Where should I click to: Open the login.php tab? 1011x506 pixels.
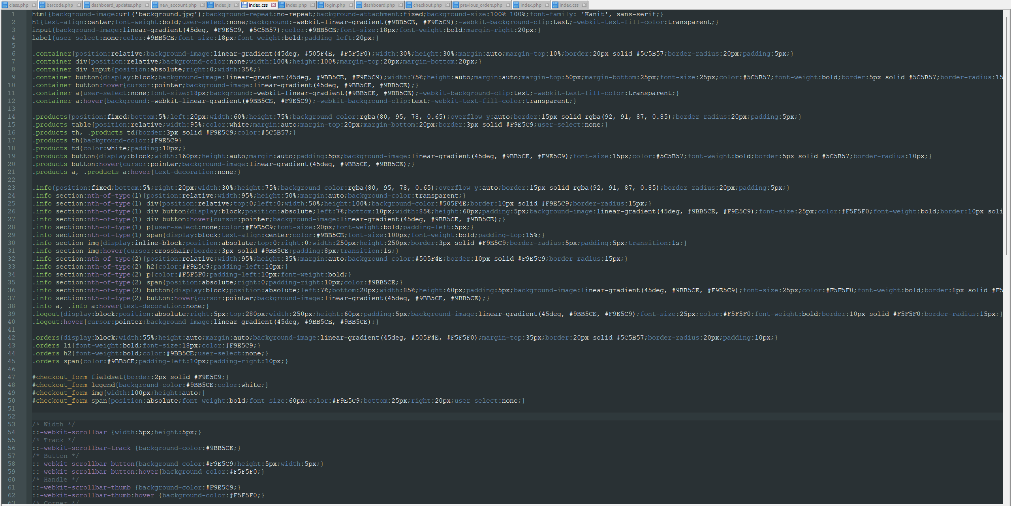(336, 5)
